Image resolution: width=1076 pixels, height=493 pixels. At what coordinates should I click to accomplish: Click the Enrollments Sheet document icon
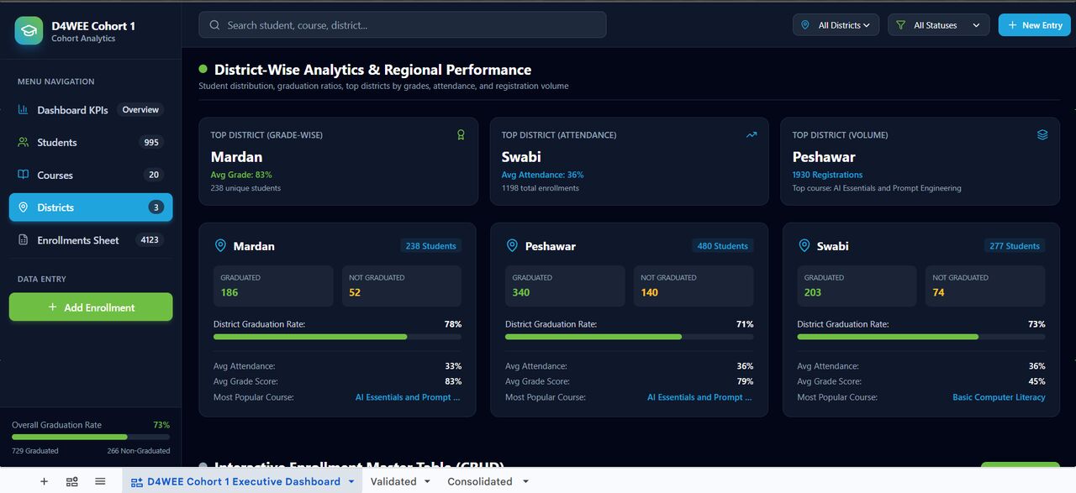(x=23, y=240)
